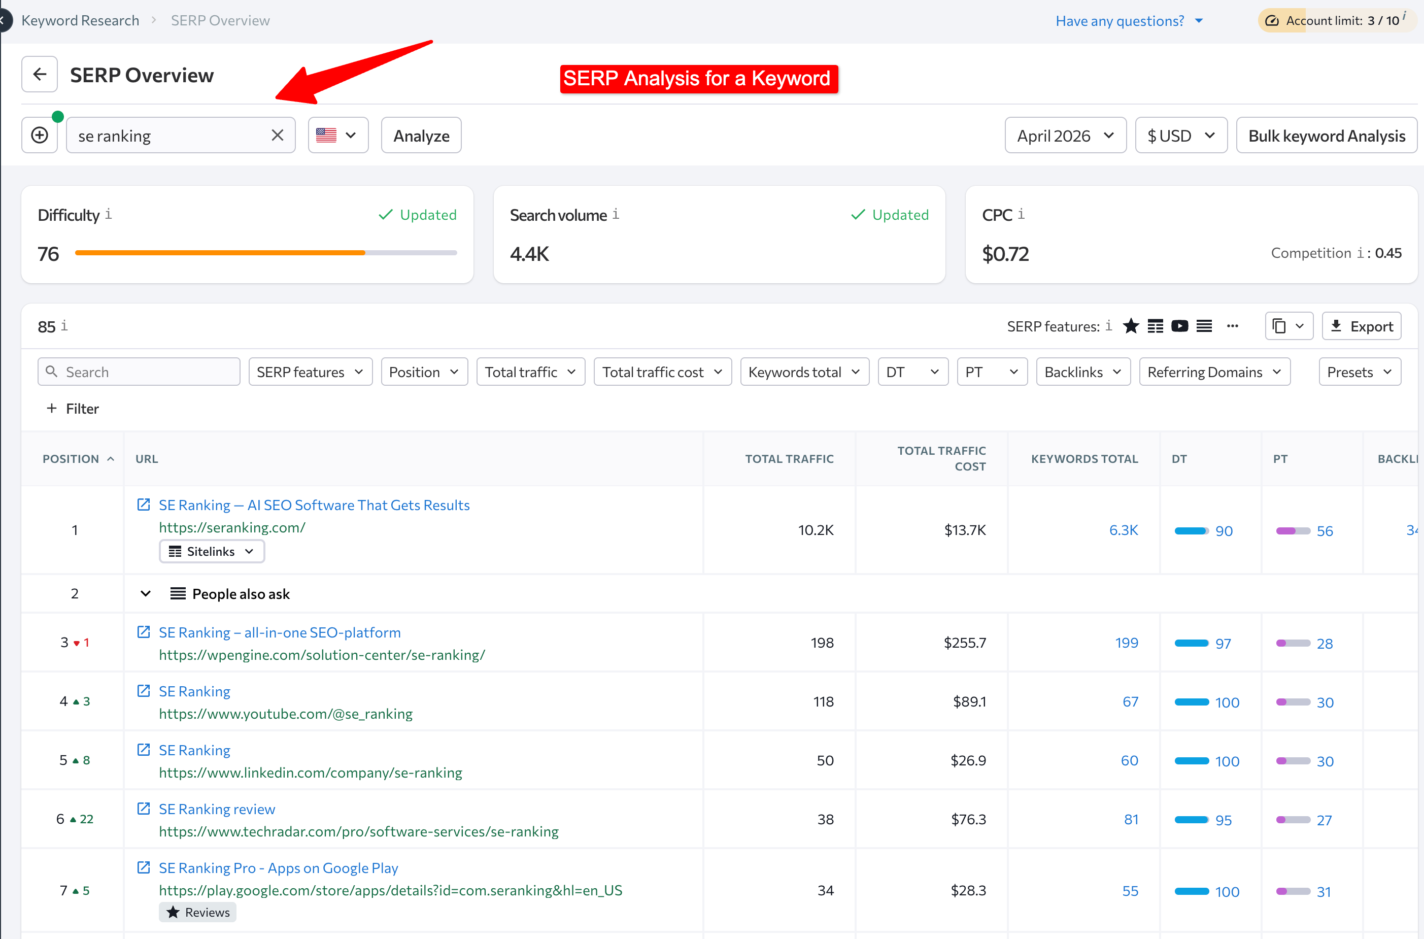Focus the table Search field
Screen dimensions: 1424x939
tap(139, 372)
